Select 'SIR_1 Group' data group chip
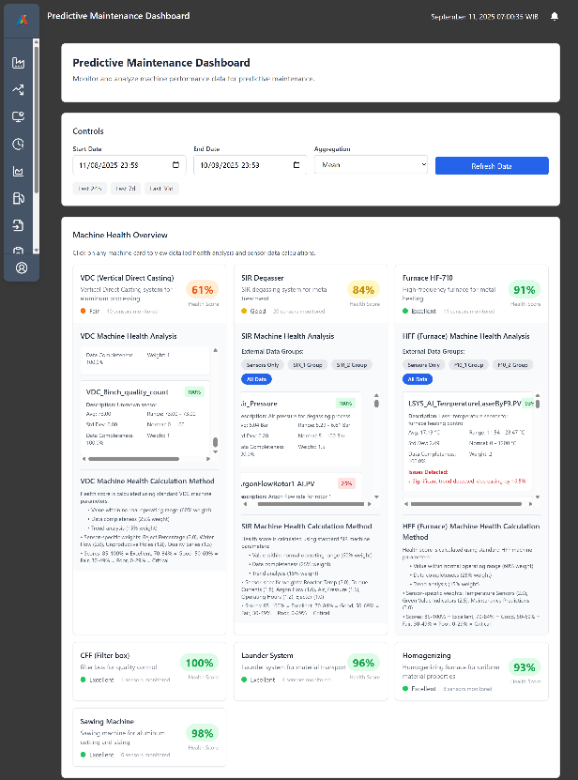Viewport: 578px width, 780px height. [307, 364]
